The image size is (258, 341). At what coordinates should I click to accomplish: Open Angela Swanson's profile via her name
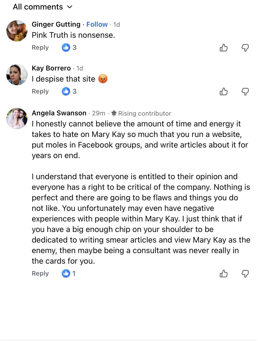pyautogui.click(x=59, y=113)
